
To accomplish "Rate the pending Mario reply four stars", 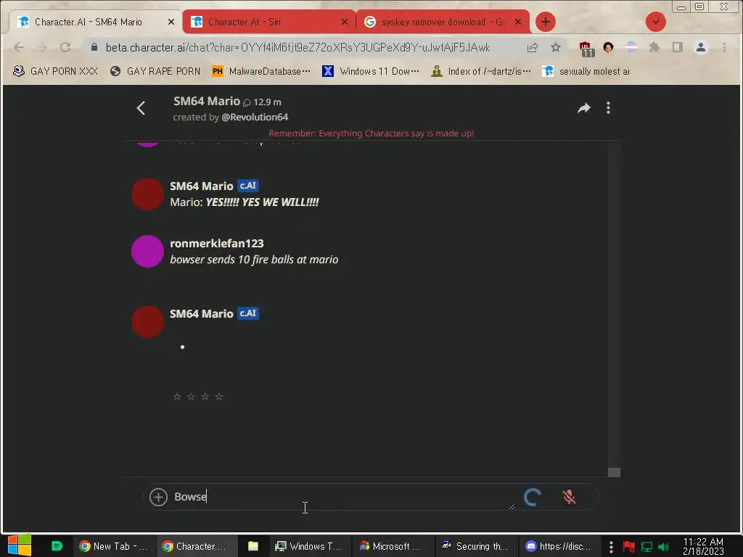I will click(x=219, y=397).
